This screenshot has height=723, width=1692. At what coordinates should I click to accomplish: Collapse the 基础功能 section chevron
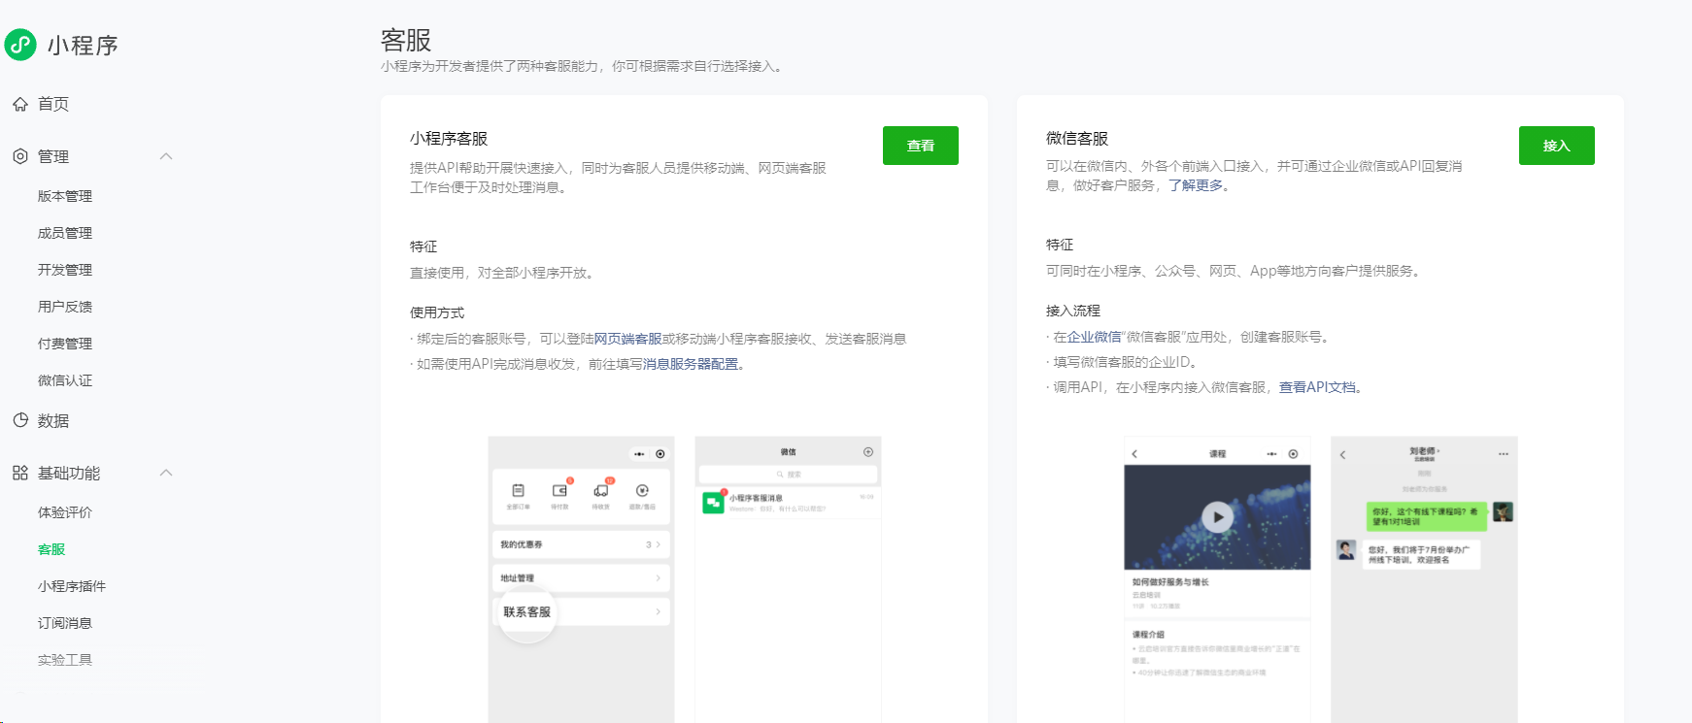[166, 473]
